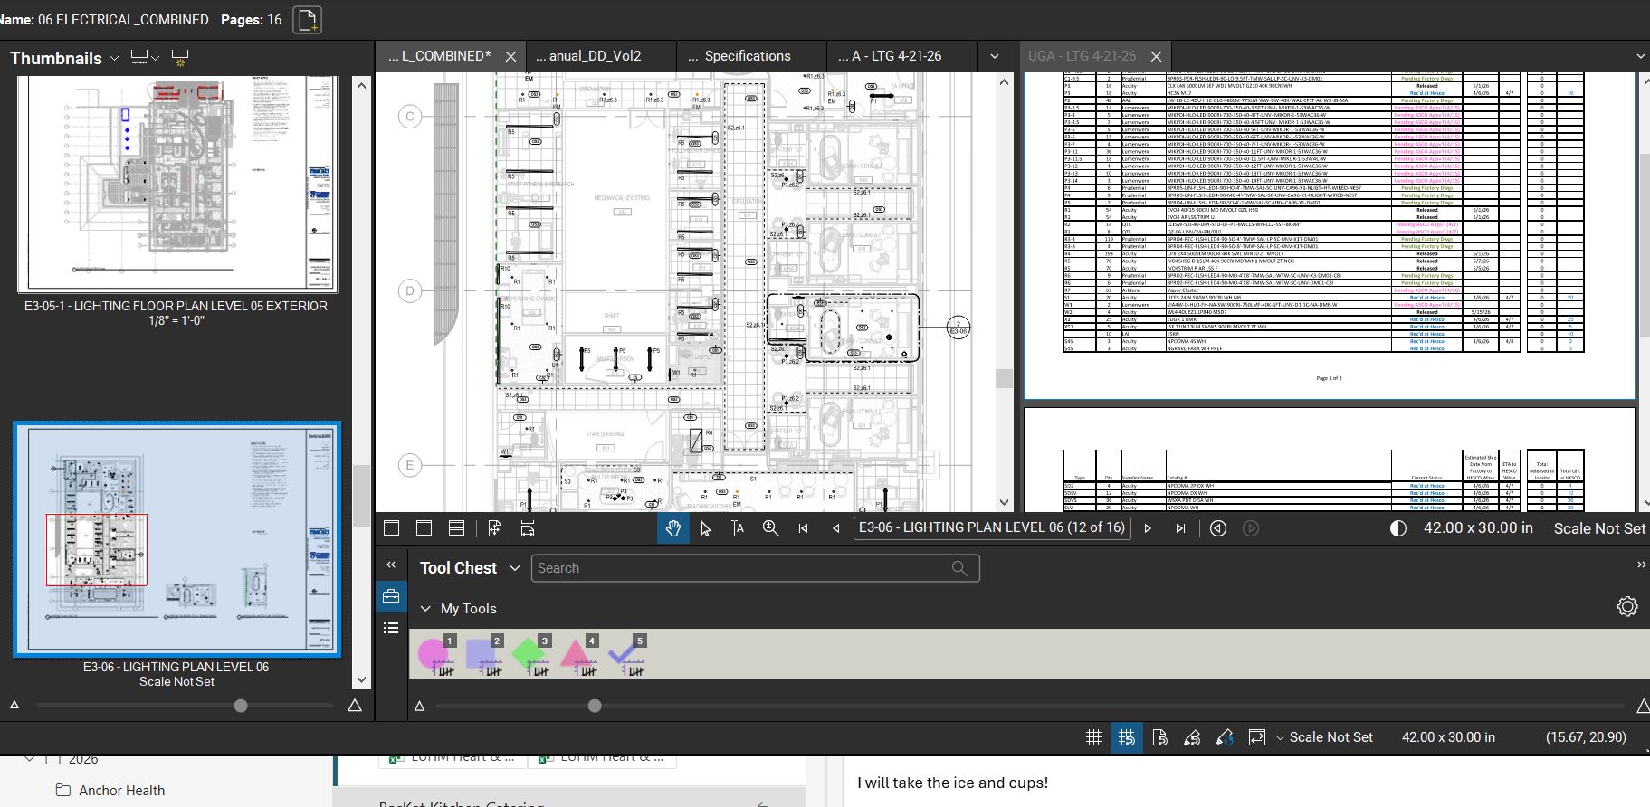Toggle Show Grid in status bar
The width and height of the screenshot is (1650, 807).
[1093, 737]
